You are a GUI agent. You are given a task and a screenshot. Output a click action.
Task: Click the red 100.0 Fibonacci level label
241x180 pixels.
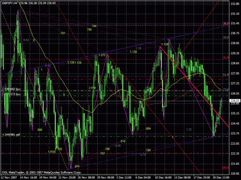pyautogui.click(x=226, y=168)
